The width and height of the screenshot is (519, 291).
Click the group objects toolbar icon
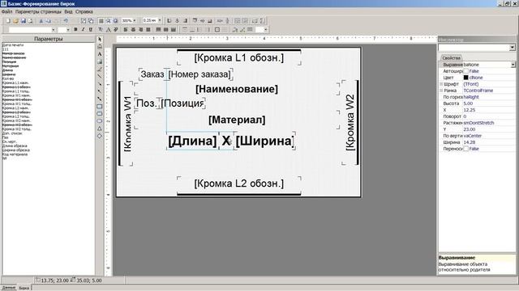(84, 21)
